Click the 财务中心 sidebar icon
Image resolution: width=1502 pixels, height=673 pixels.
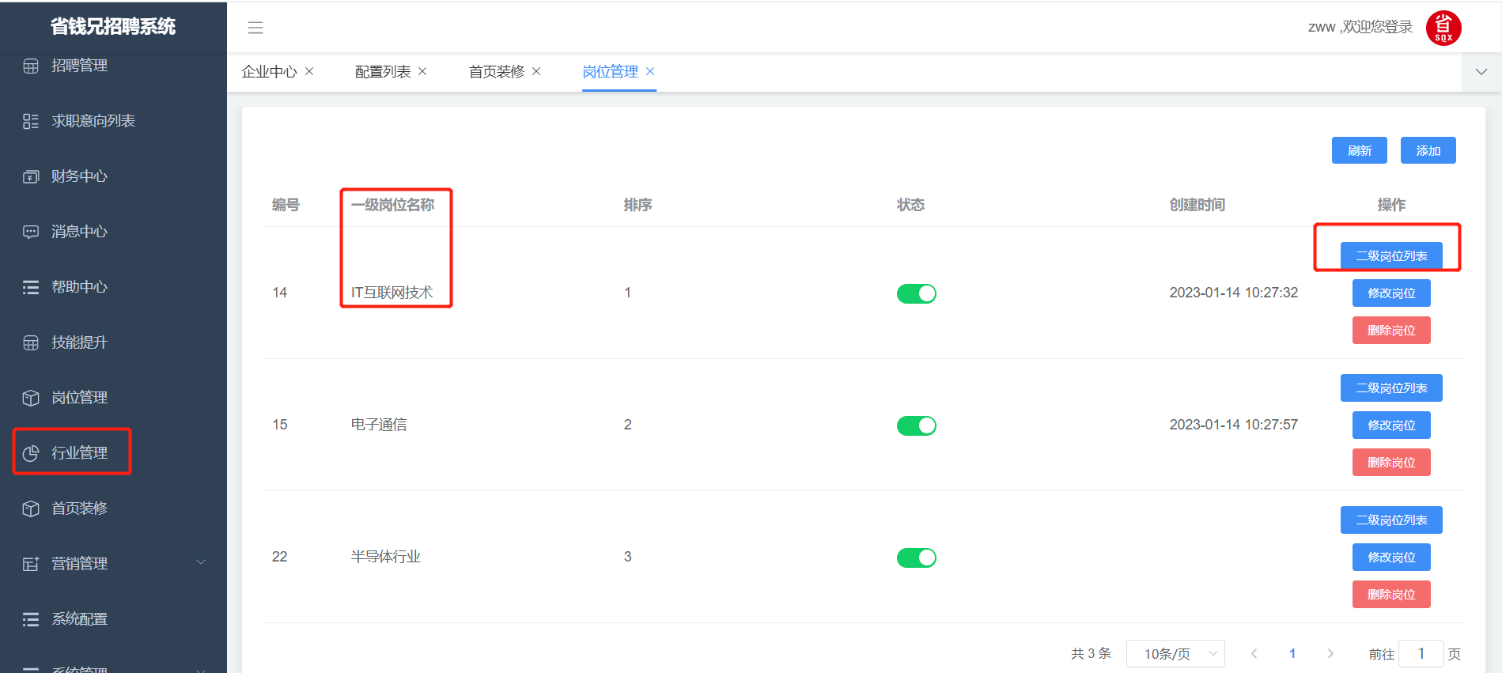[x=31, y=176]
